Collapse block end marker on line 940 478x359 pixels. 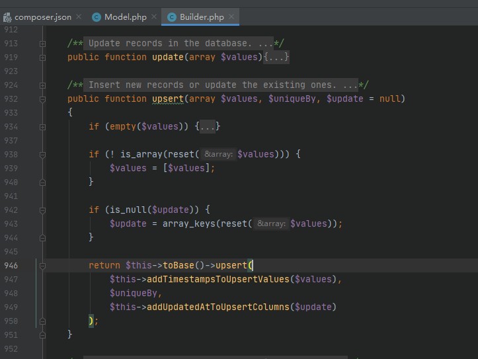coord(43,182)
